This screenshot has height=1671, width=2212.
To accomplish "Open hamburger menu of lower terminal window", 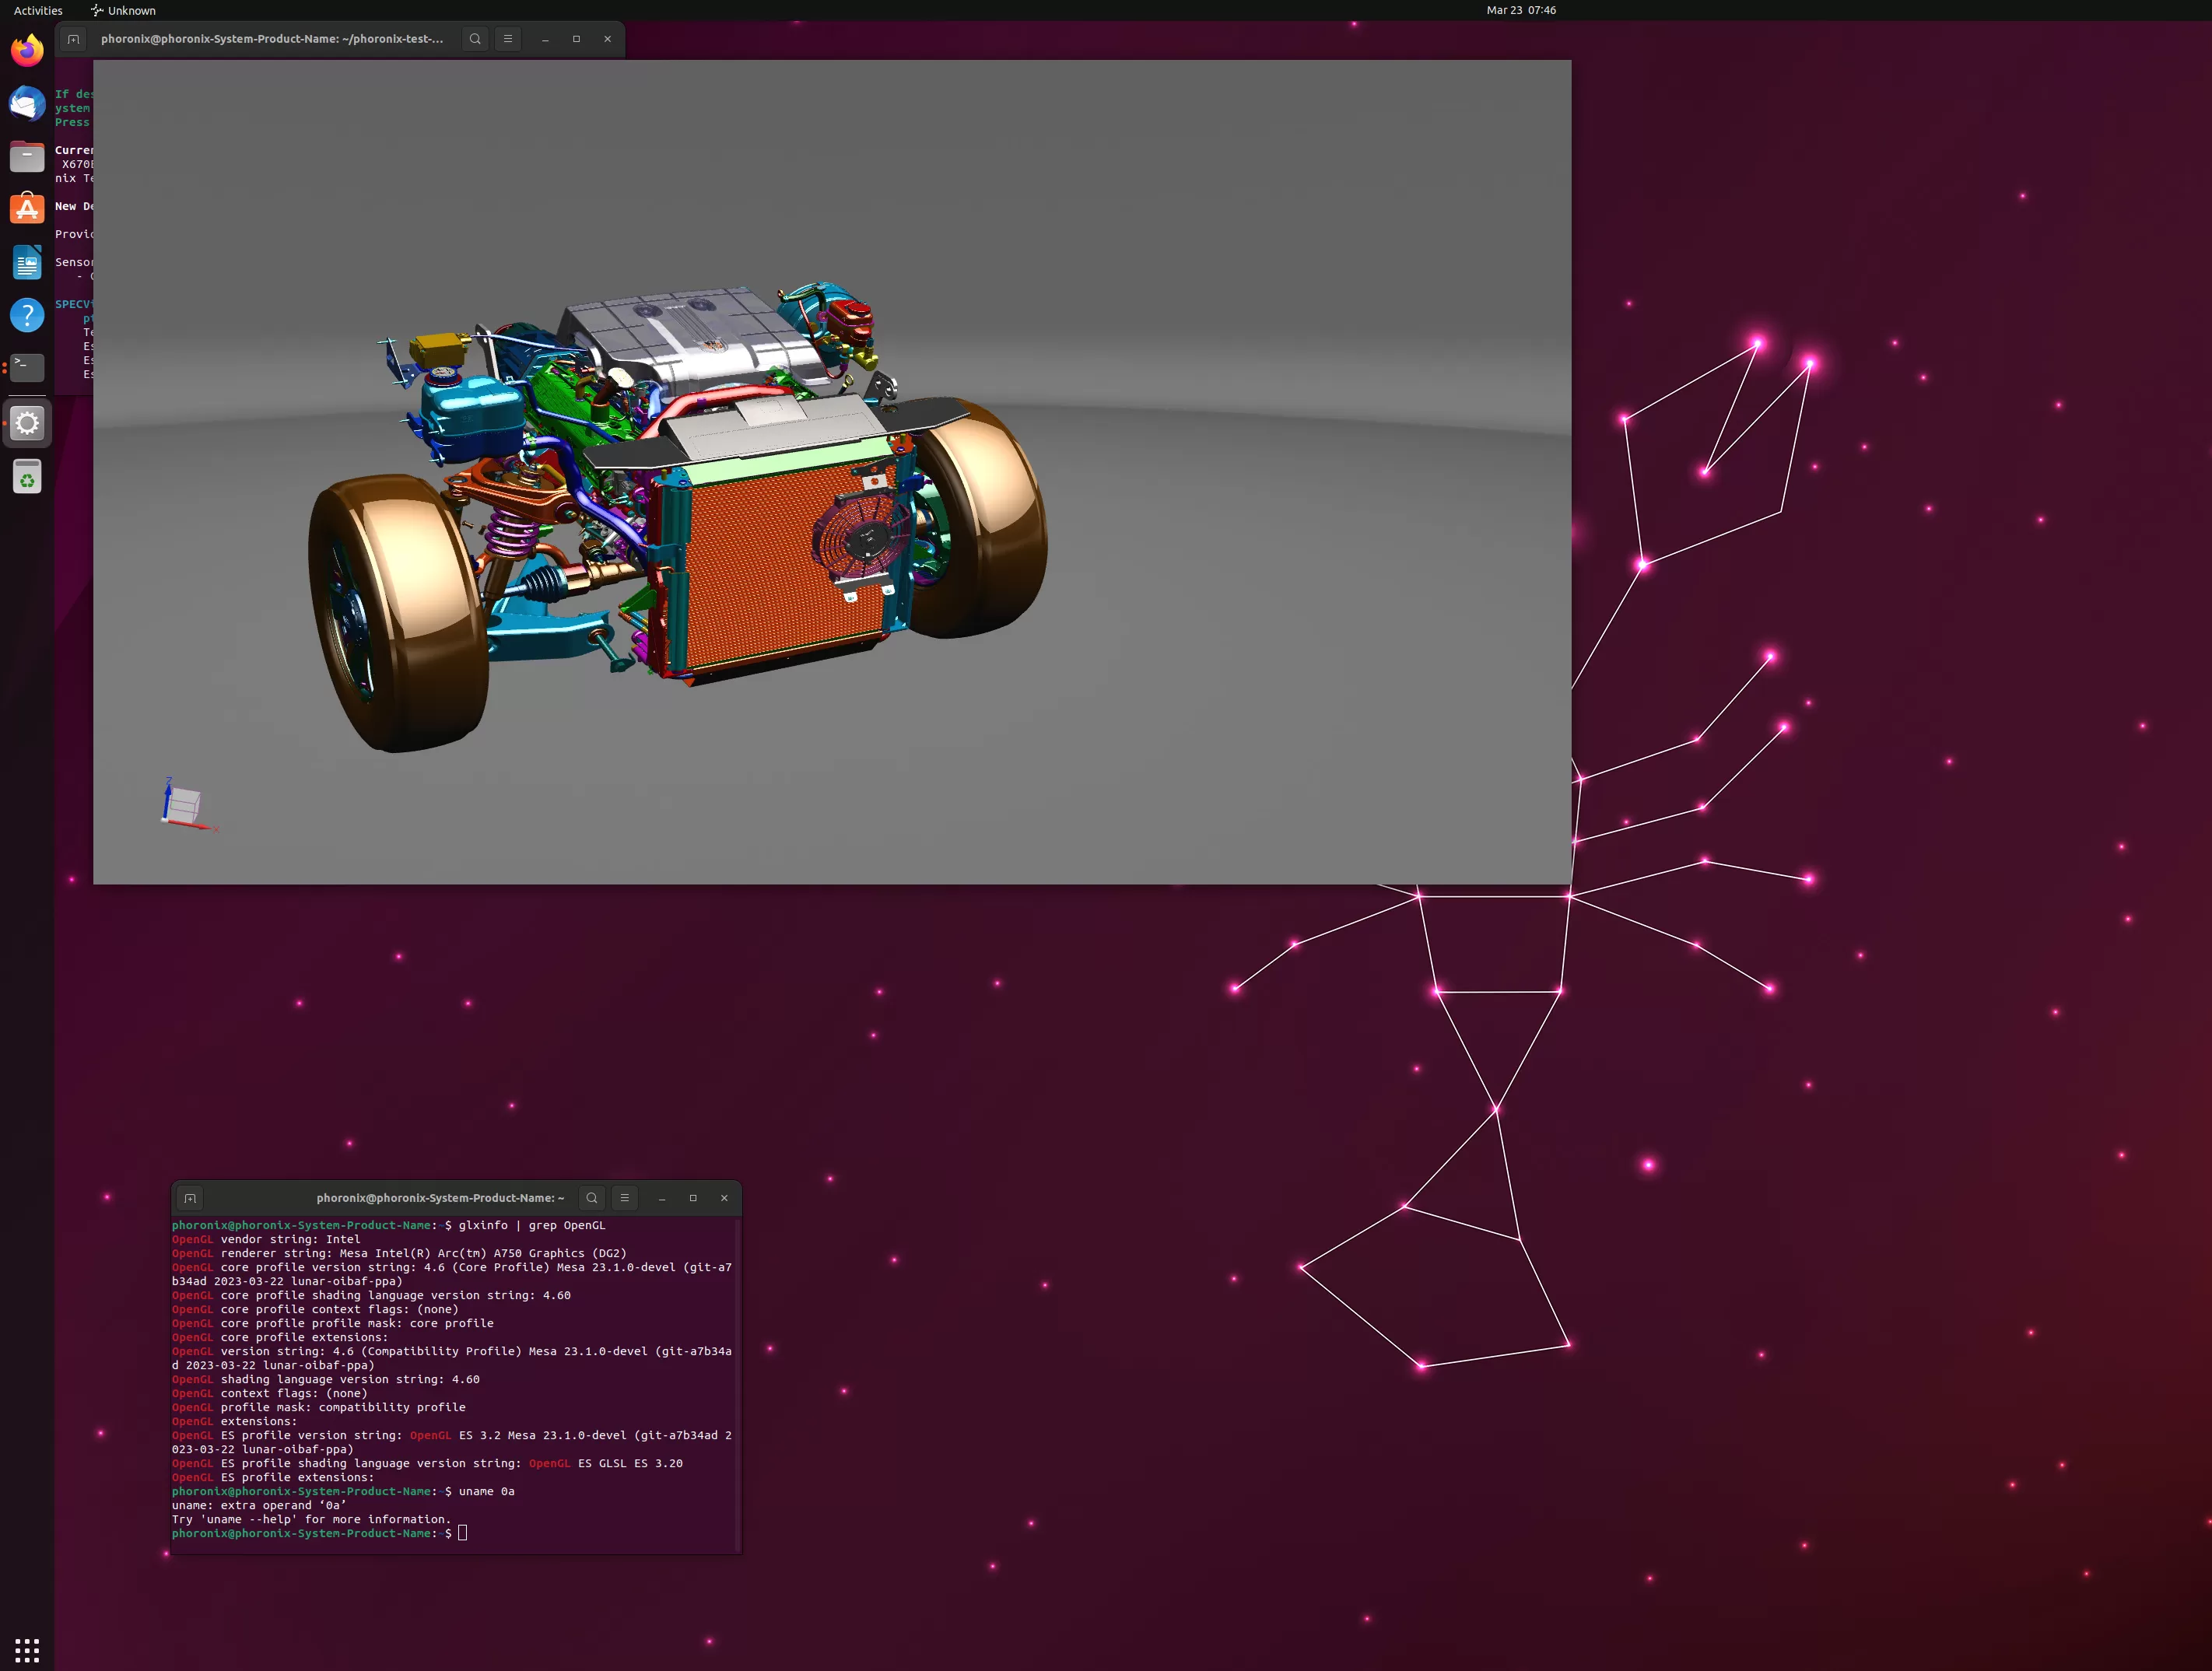I will tap(625, 1198).
